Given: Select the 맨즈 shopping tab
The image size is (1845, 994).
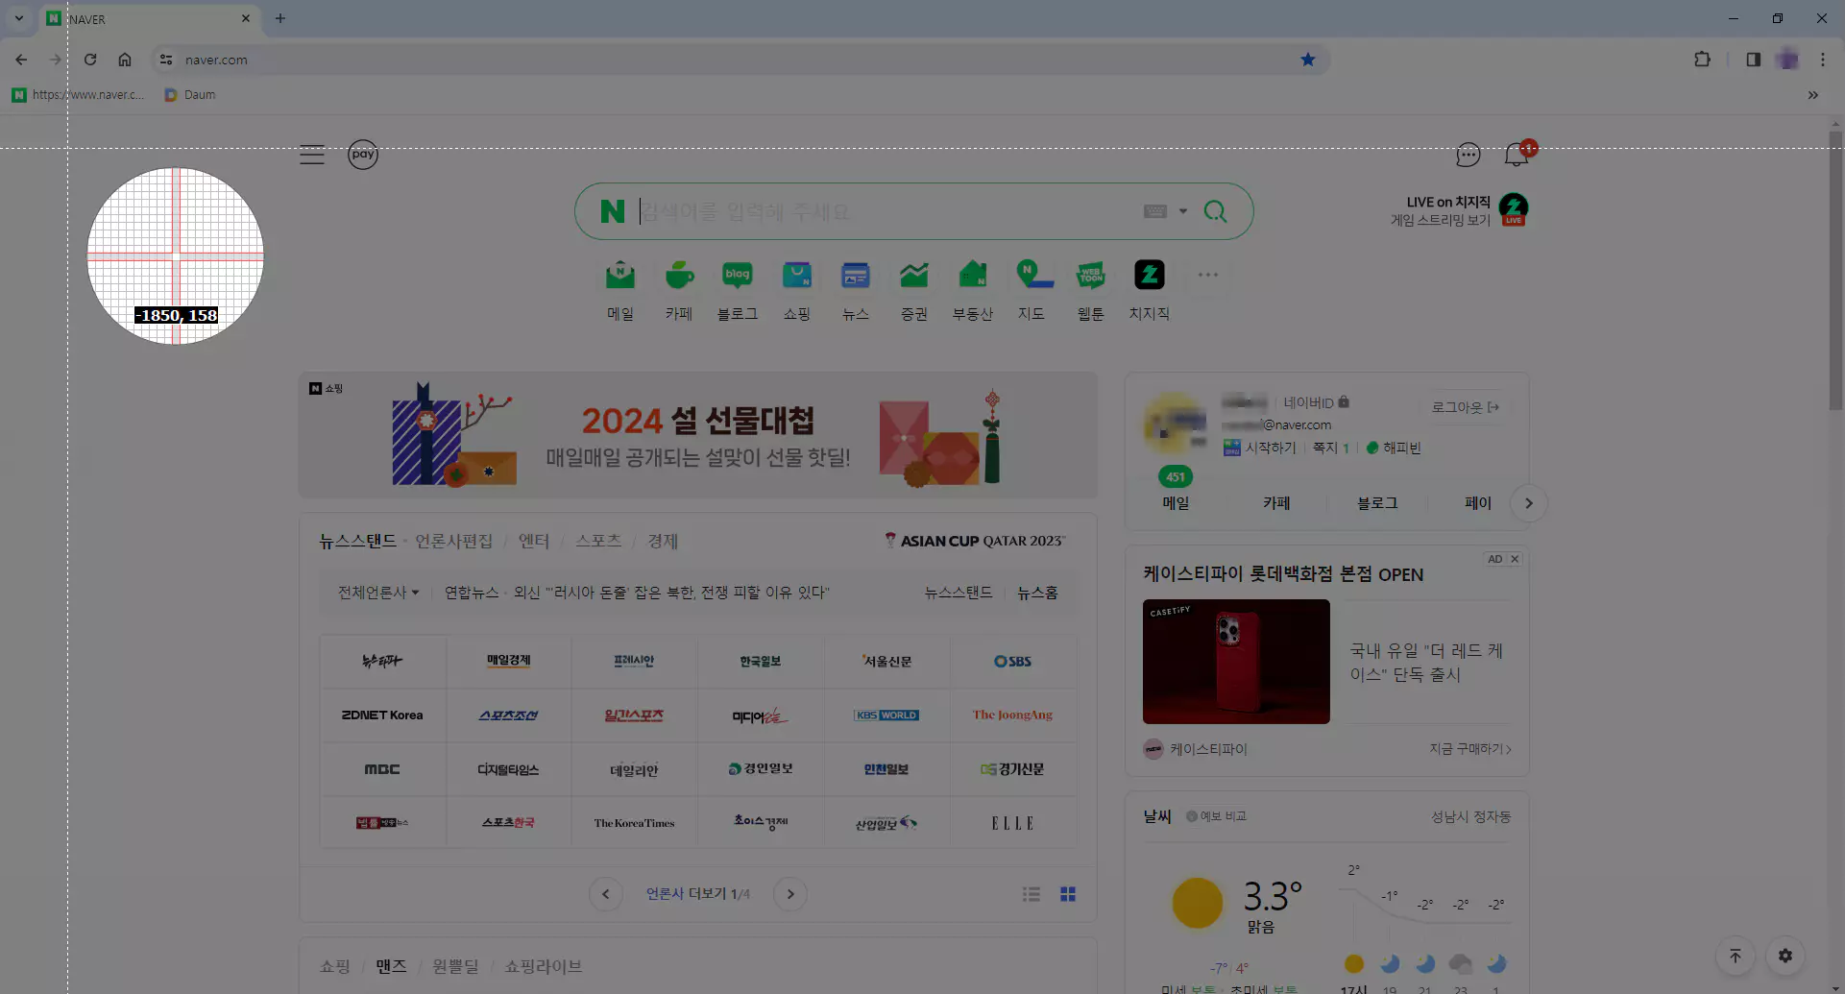Looking at the screenshot, I should click(x=391, y=966).
